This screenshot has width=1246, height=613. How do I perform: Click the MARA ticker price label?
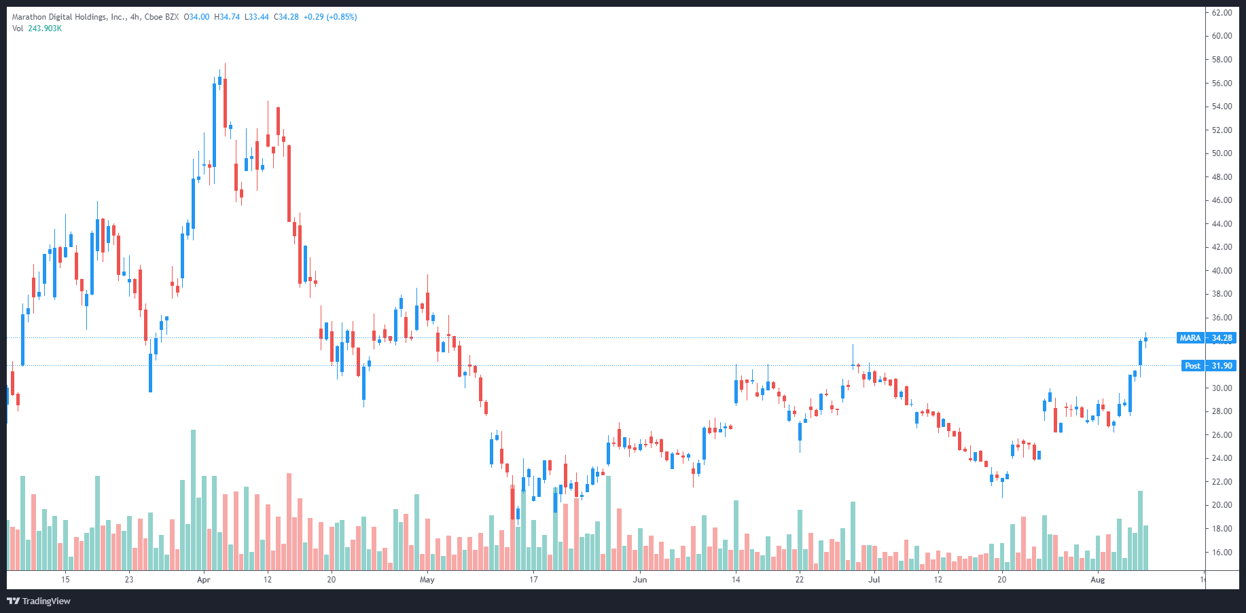click(1205, 338)
